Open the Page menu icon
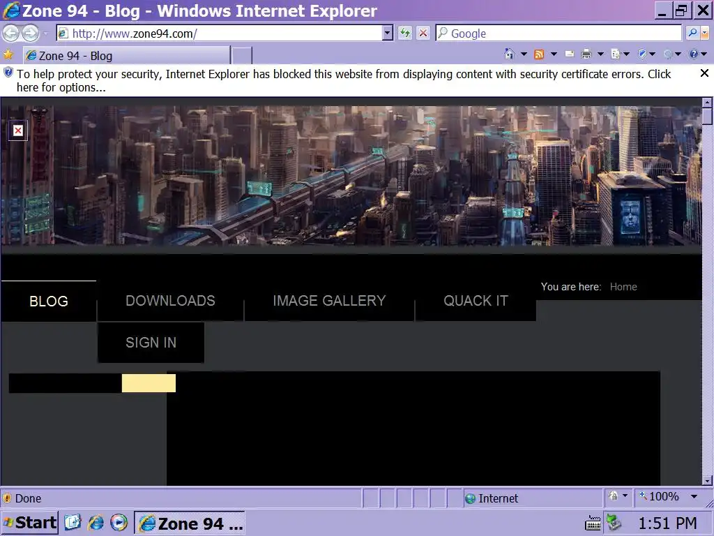The width and height of the screenshot is (714, 536). (x=616, y=54)
